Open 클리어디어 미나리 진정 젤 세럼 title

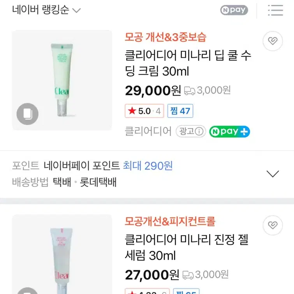187,247
